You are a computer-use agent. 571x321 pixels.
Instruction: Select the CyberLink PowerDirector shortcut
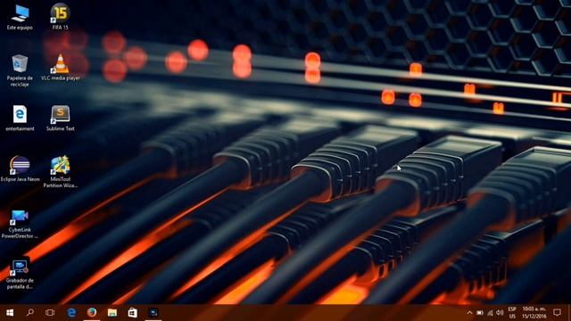point(20,224)
